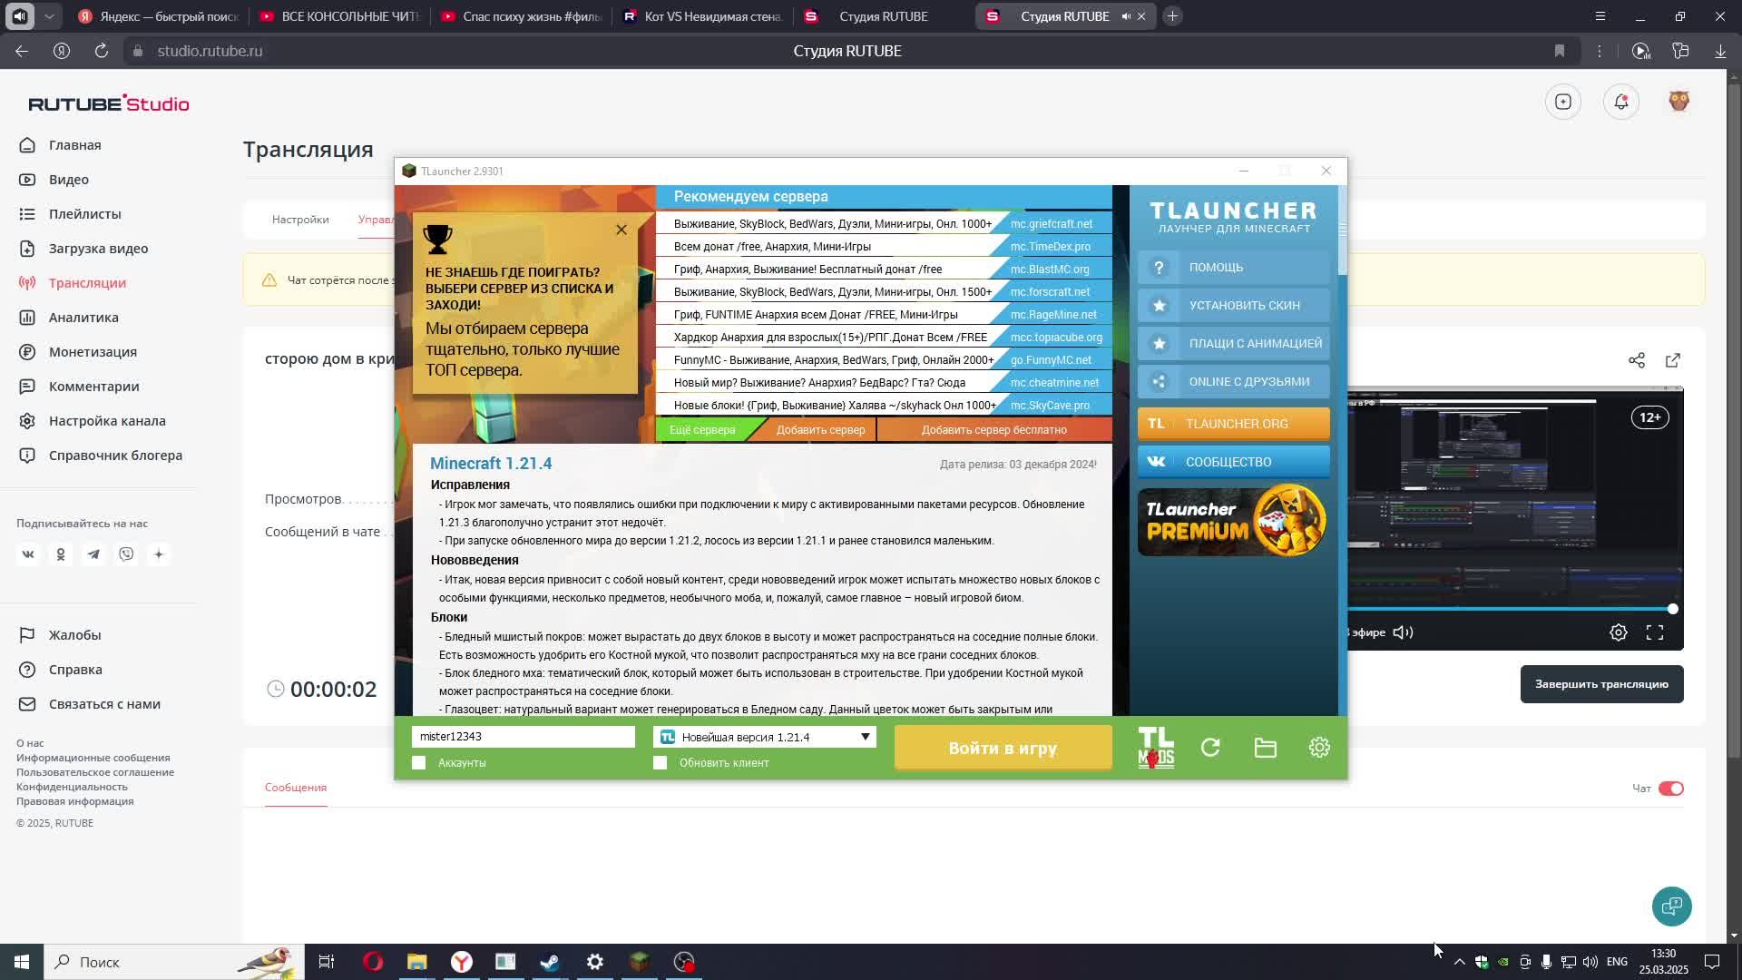Click the share icon above stream preview
Viewport: 1742px width, 980px height.
1637,360
